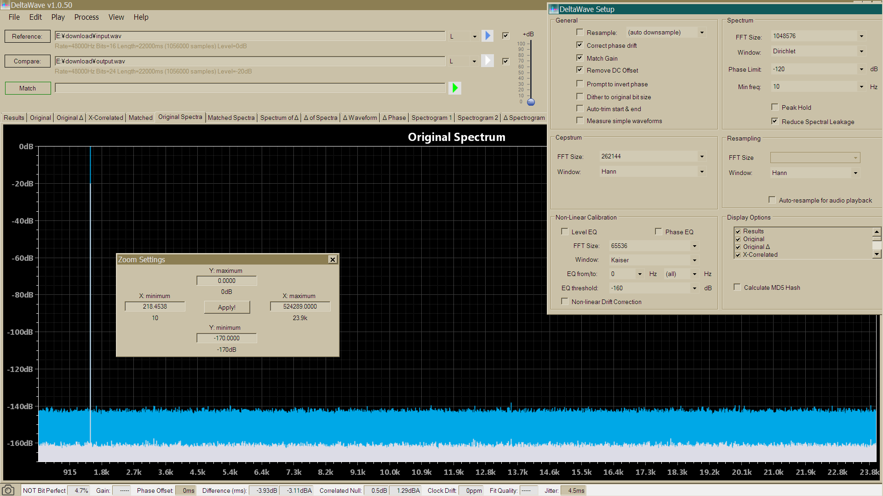Check Calculate MD5 Hash

(x=737, y=287)
